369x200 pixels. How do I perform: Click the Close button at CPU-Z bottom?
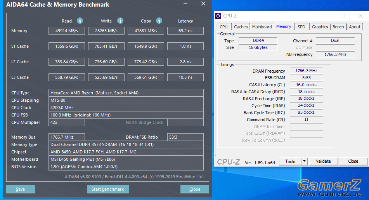353,161
